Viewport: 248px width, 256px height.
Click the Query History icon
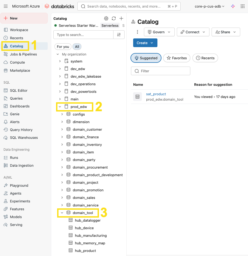click(x=6, y=130)
